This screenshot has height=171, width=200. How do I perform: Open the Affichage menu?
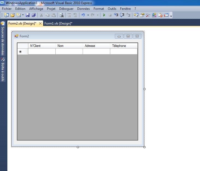(x=36, y=9)
